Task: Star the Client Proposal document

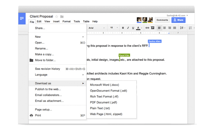Action: (57, 17)
